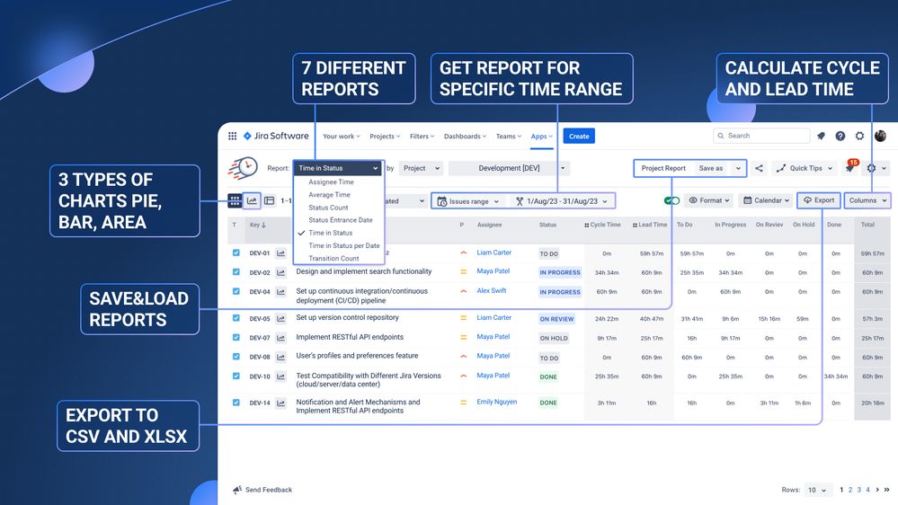Open the Your work menu
This screenshot has width=898, height=505.
pyautogui.click(x=342, y=137)
